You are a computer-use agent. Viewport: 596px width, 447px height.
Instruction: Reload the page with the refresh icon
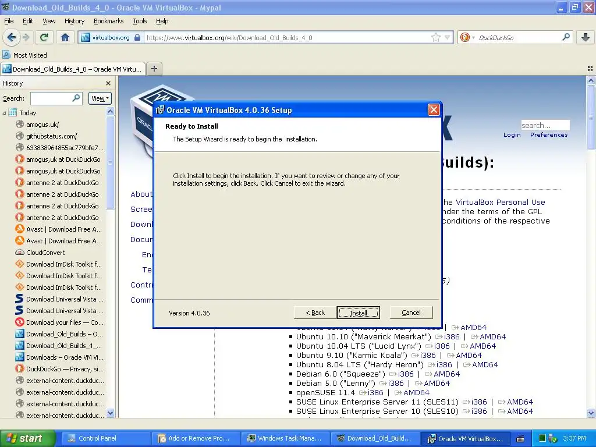[x=44, y=37]
